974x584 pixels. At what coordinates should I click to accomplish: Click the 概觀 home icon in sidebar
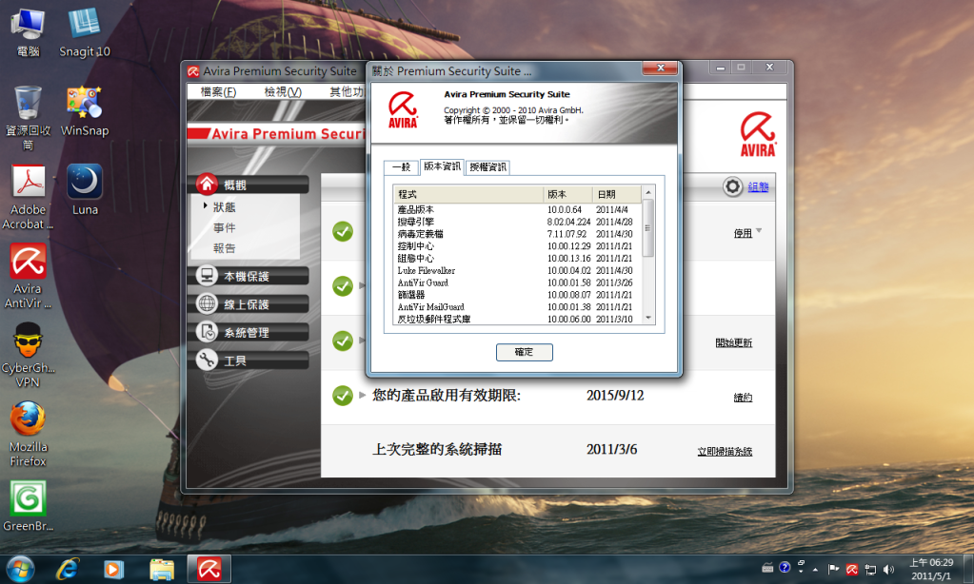click(207, 185)
